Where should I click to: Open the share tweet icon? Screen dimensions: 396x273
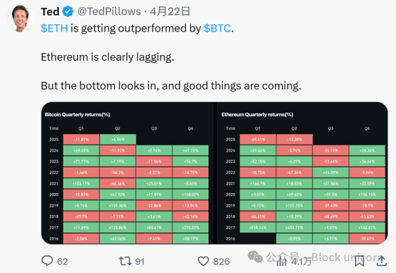(x=381, y=260)
